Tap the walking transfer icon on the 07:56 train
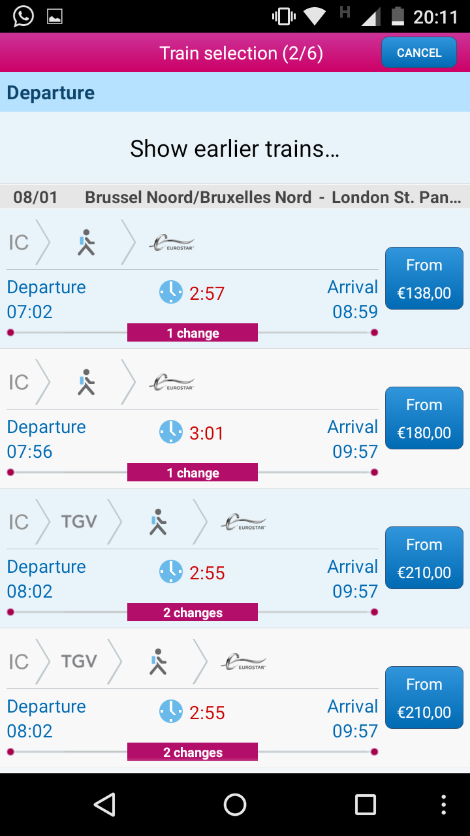 click(86, 382)
